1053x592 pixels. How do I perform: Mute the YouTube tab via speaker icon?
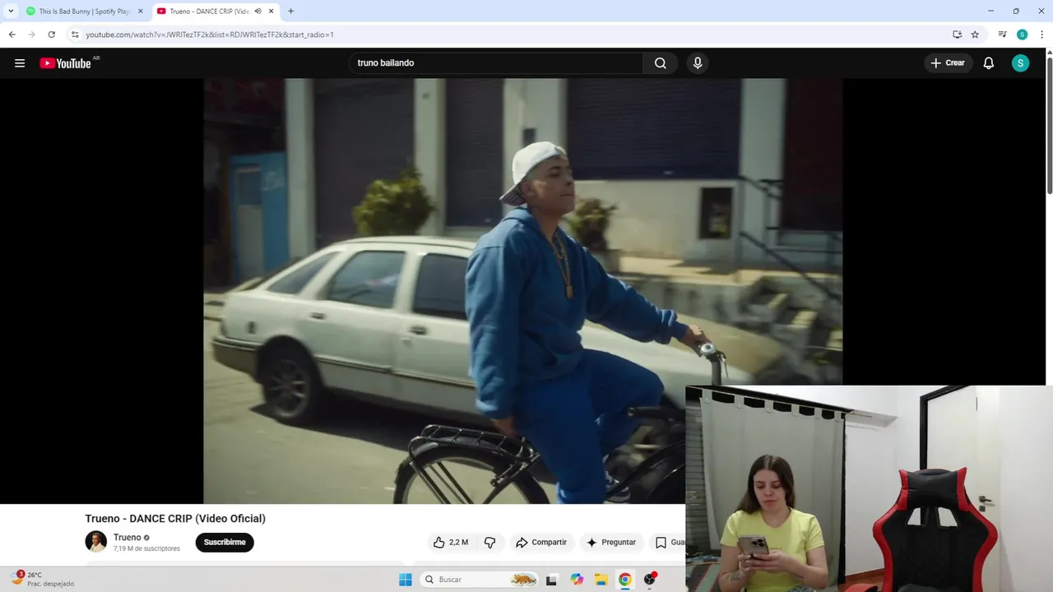257,12
